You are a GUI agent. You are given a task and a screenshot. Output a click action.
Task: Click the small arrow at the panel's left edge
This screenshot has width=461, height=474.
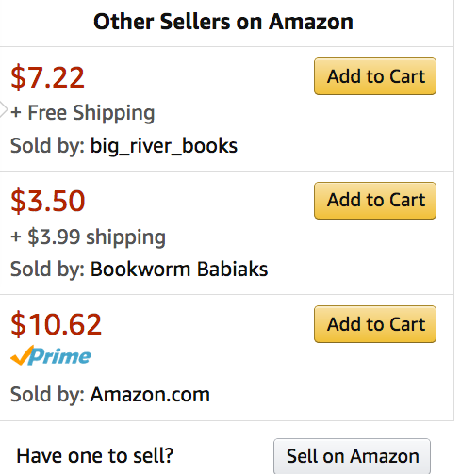click(x=3, y=109)
